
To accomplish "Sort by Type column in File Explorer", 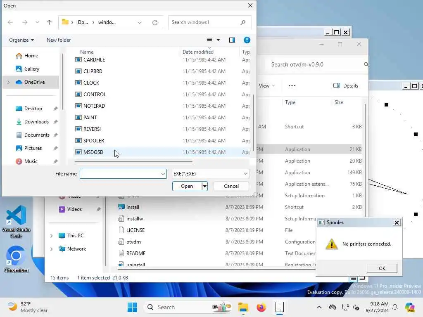I will [x=290, y=102].
